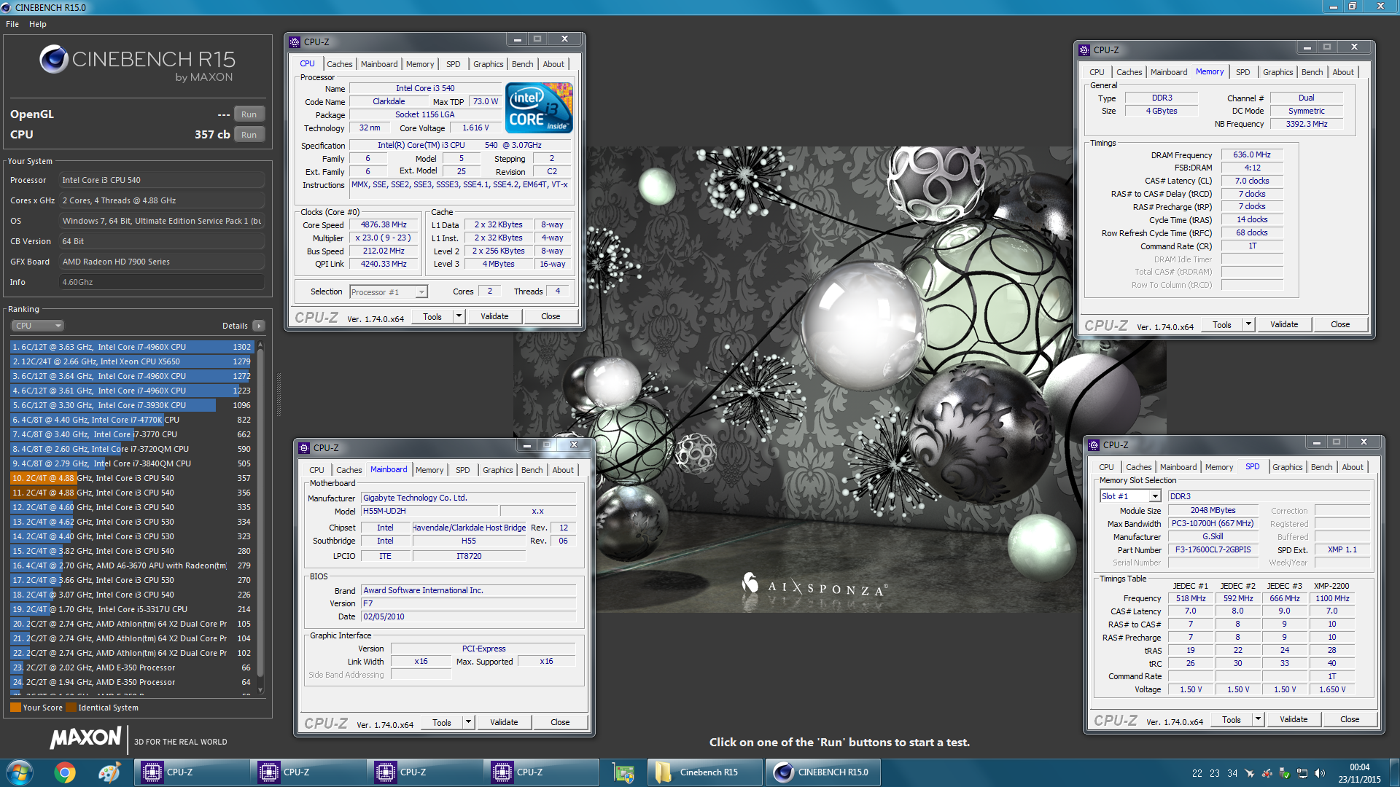Click the Intel Core i3 inside logo

539,107
